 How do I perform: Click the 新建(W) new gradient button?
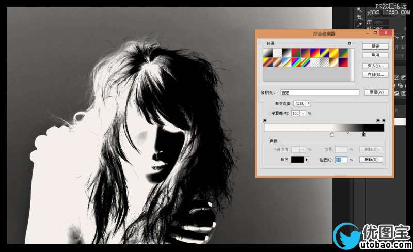[x=376, y=92]
